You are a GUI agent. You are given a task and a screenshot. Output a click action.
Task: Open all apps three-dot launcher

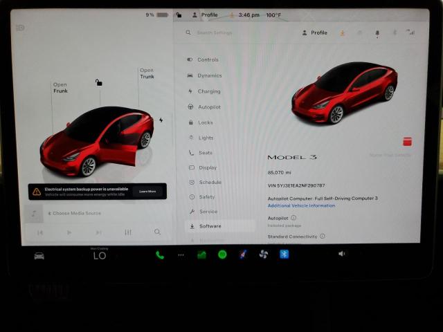(x=181, y=255)
